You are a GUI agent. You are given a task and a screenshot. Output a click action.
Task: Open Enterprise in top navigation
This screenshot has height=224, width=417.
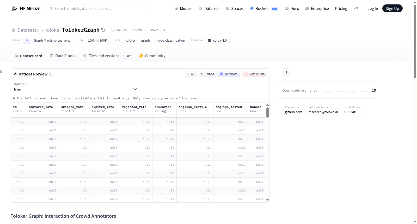point(317,9)
